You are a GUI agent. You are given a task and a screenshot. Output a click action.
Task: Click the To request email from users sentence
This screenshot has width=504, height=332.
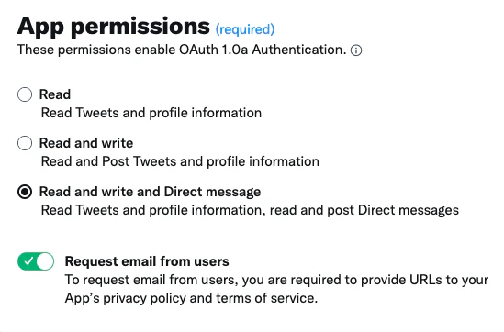pyautogui.click(x=276, y=280)
